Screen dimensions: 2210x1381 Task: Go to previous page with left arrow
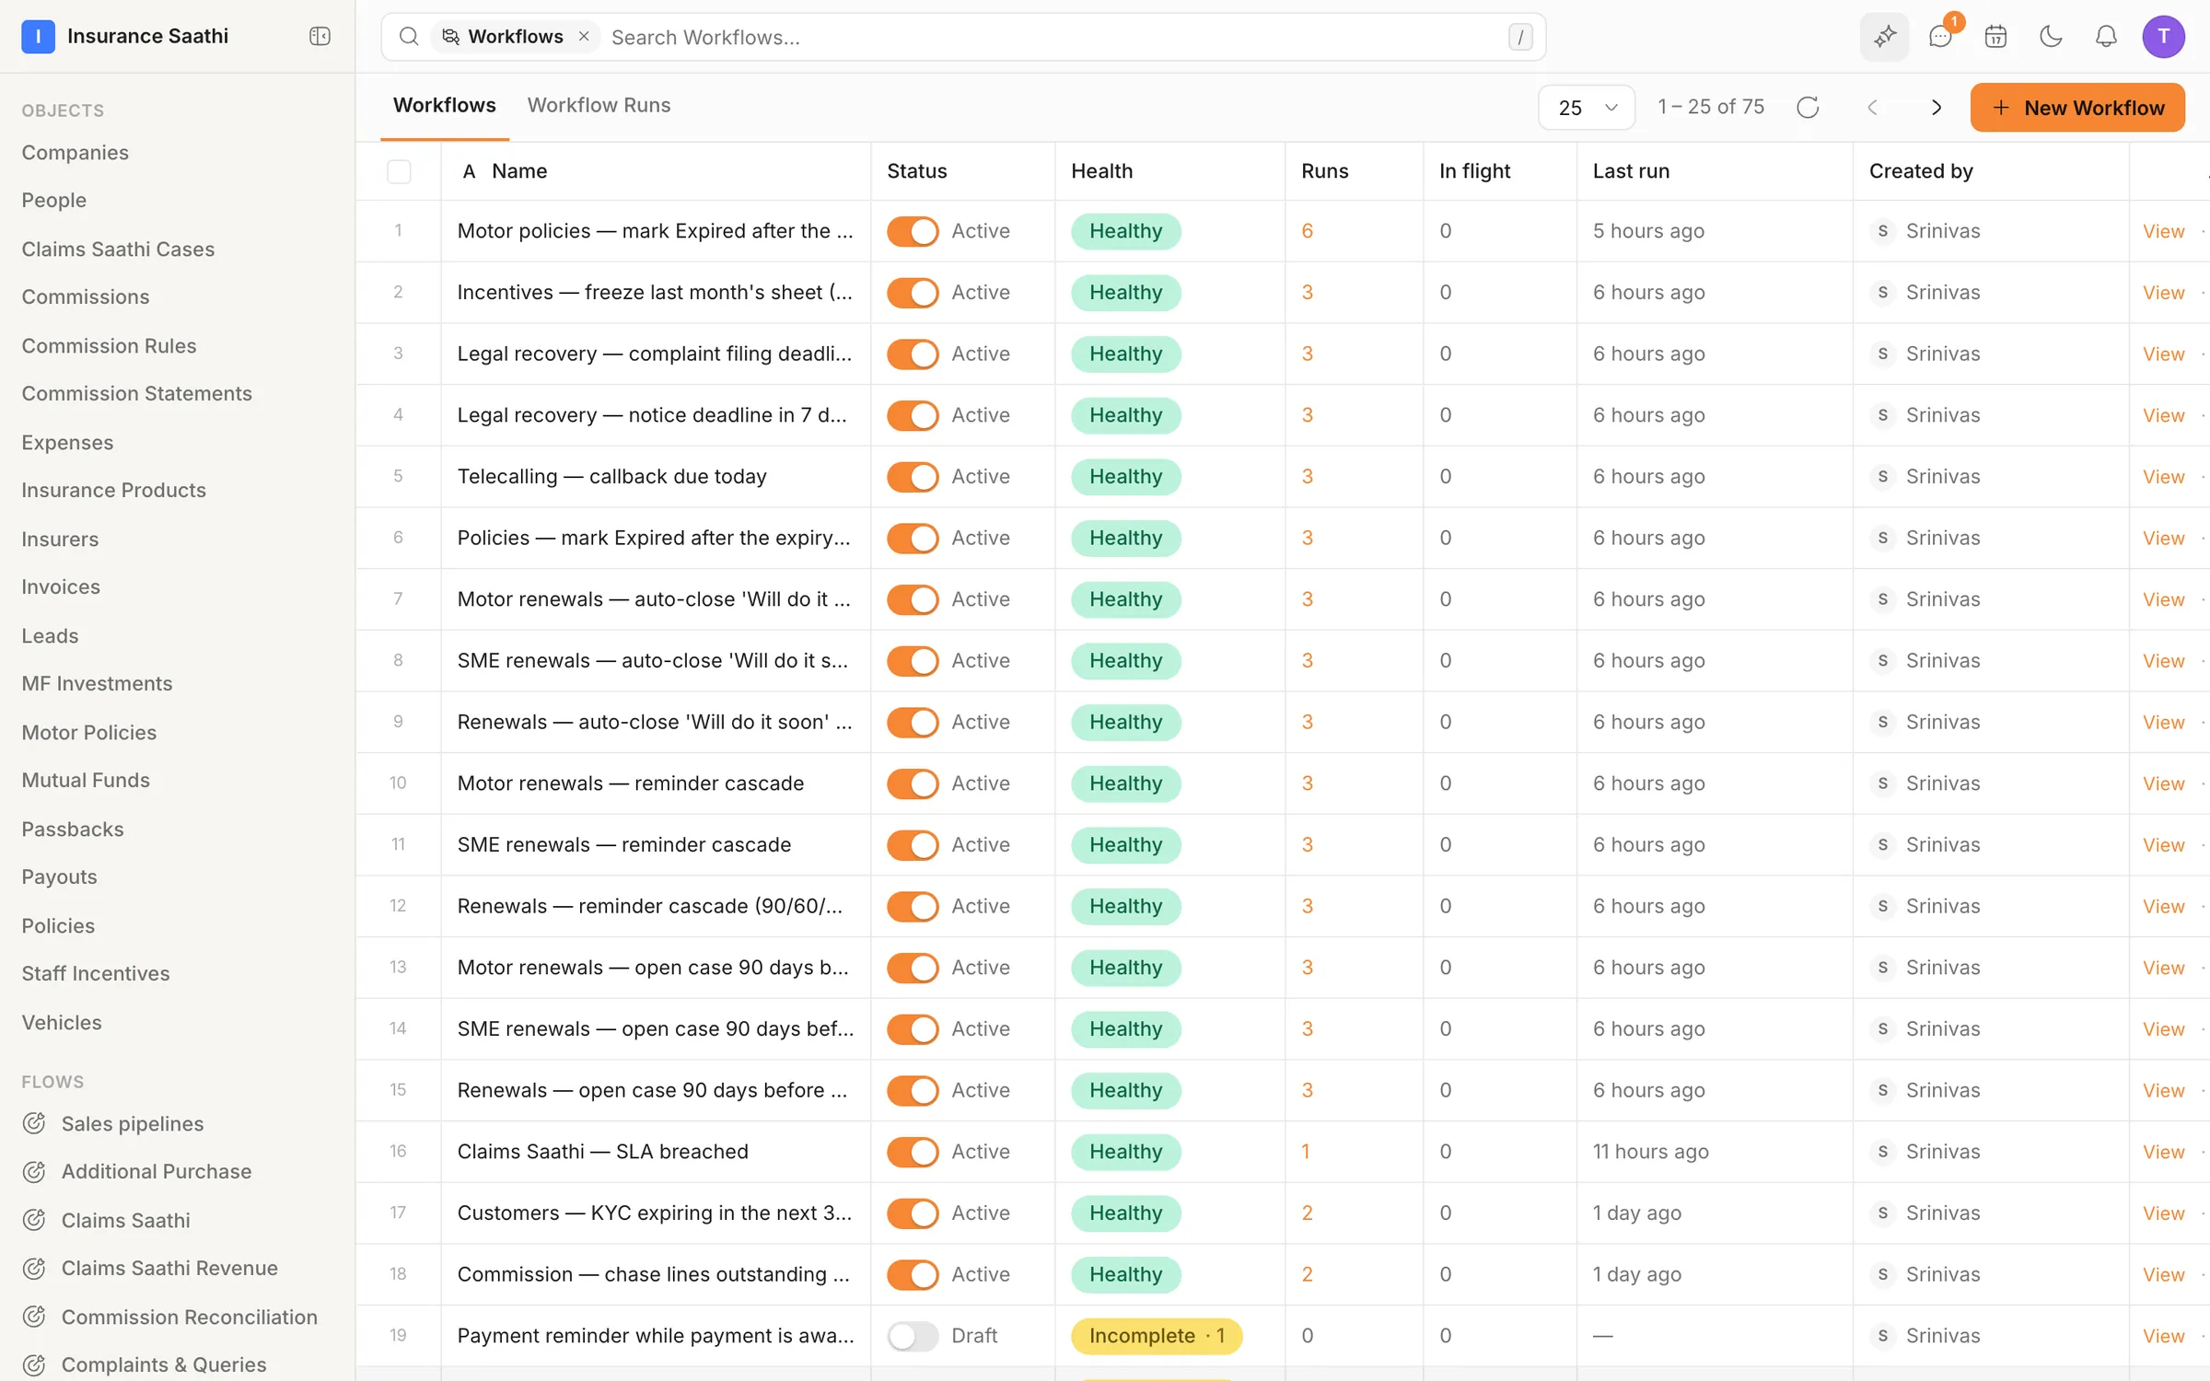(x=1872, y=107)
